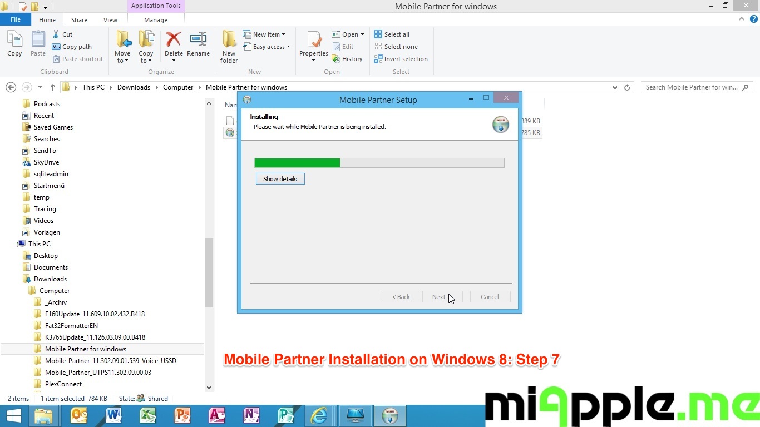
Task: Click Select all in ribbon
Action: click(x=392, y=34)
